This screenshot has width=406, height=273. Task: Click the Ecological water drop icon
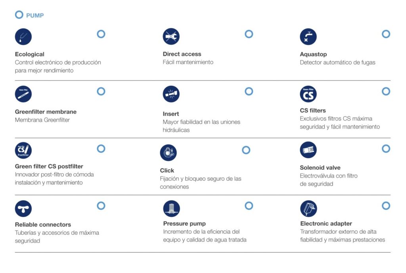(x=23, y=37)
